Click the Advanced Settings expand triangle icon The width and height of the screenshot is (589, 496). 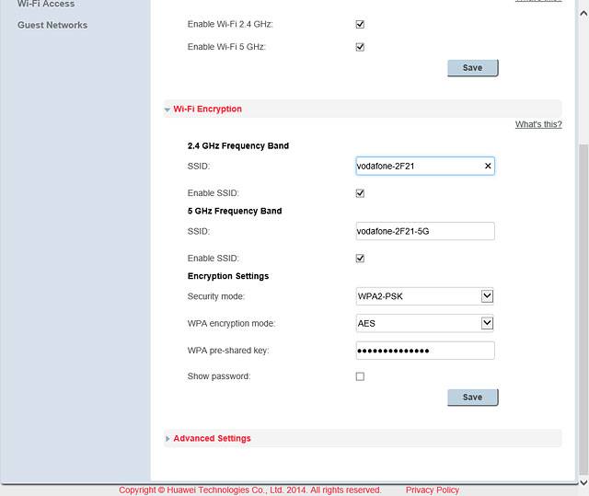pos(167,439)
